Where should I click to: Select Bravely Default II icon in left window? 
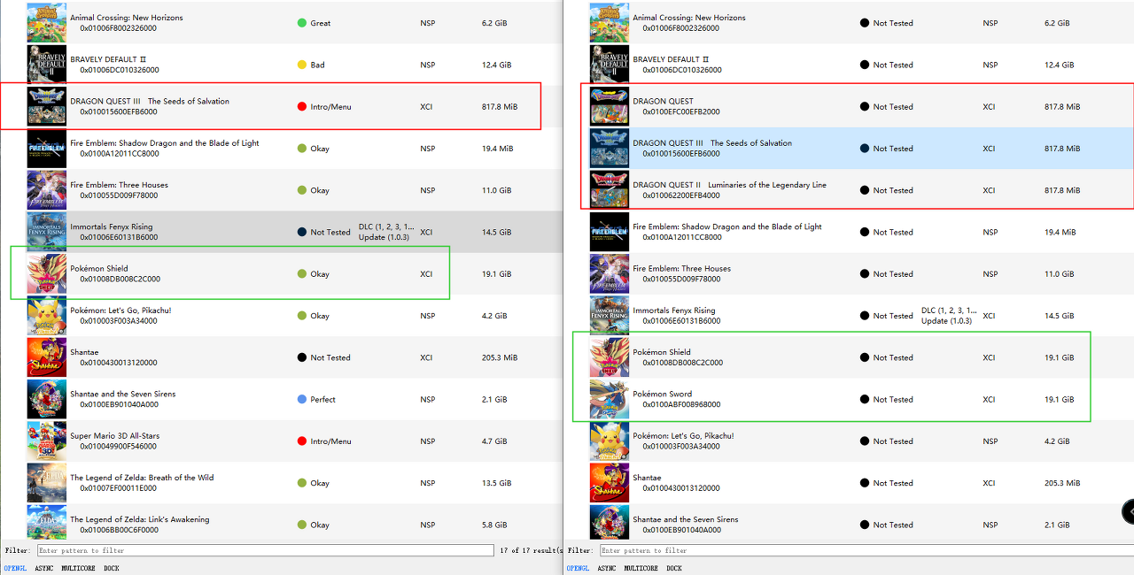click(46, 65)
